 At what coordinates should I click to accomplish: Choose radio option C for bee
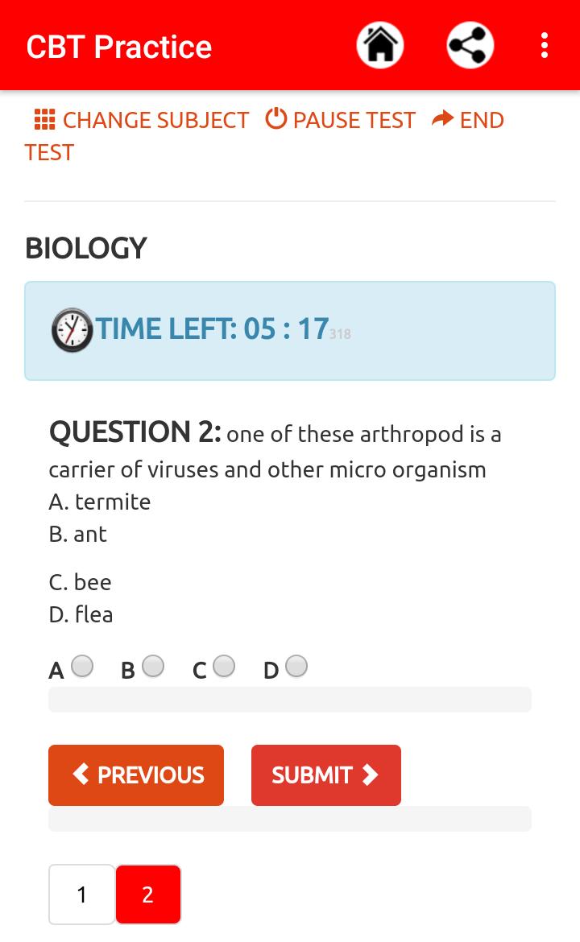[x=224, y=667]
